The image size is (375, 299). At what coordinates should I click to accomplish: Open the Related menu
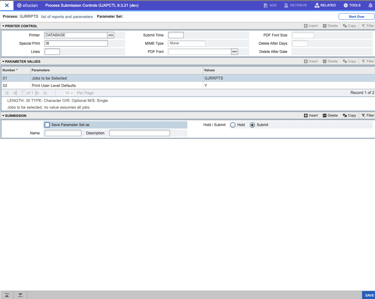click(325, 5)
